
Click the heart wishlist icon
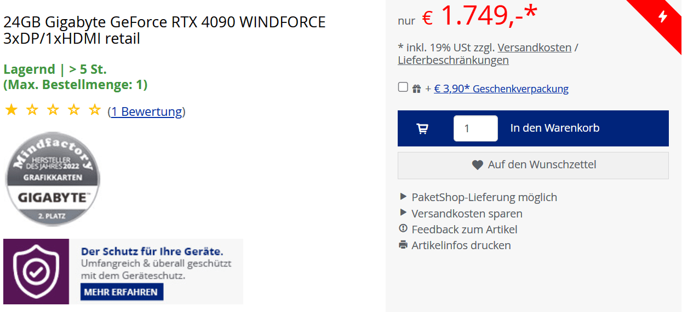(478, 164)
